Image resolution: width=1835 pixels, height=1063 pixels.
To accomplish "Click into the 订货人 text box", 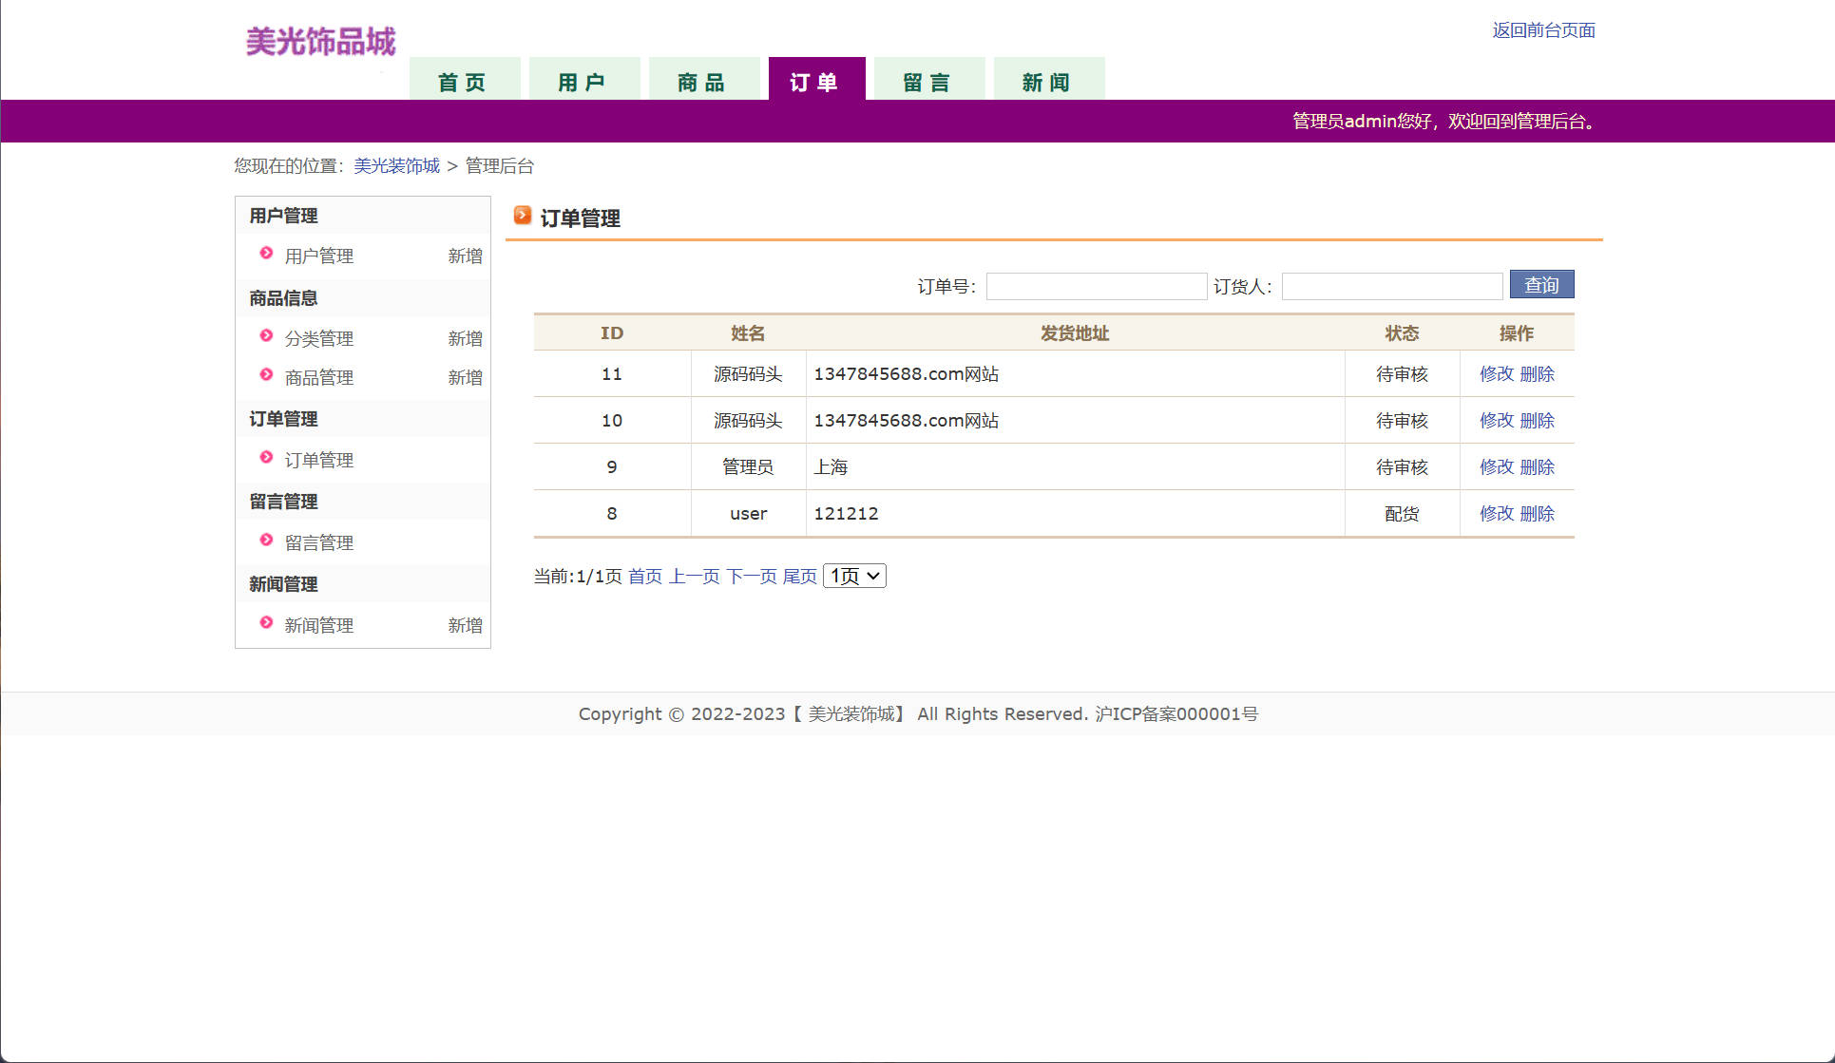I will coord(1391,286).
